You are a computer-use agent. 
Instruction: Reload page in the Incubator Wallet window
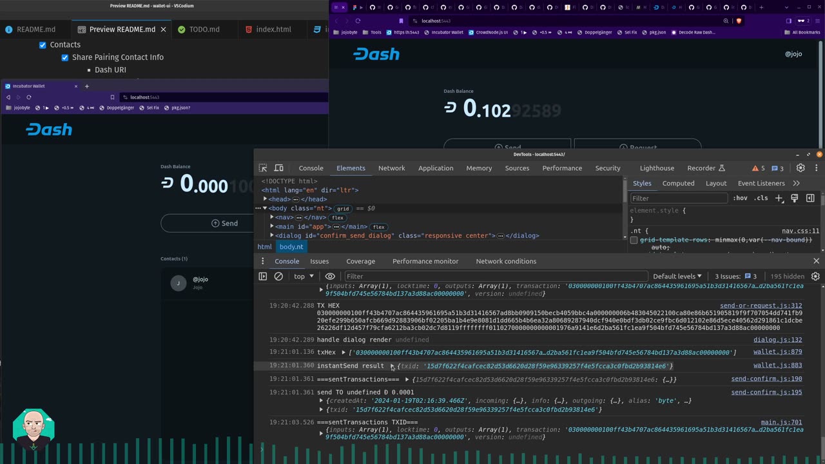pos(29,97)
